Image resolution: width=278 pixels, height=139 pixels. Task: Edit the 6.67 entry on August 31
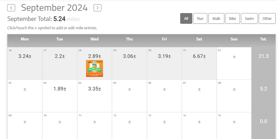(204, 56)
